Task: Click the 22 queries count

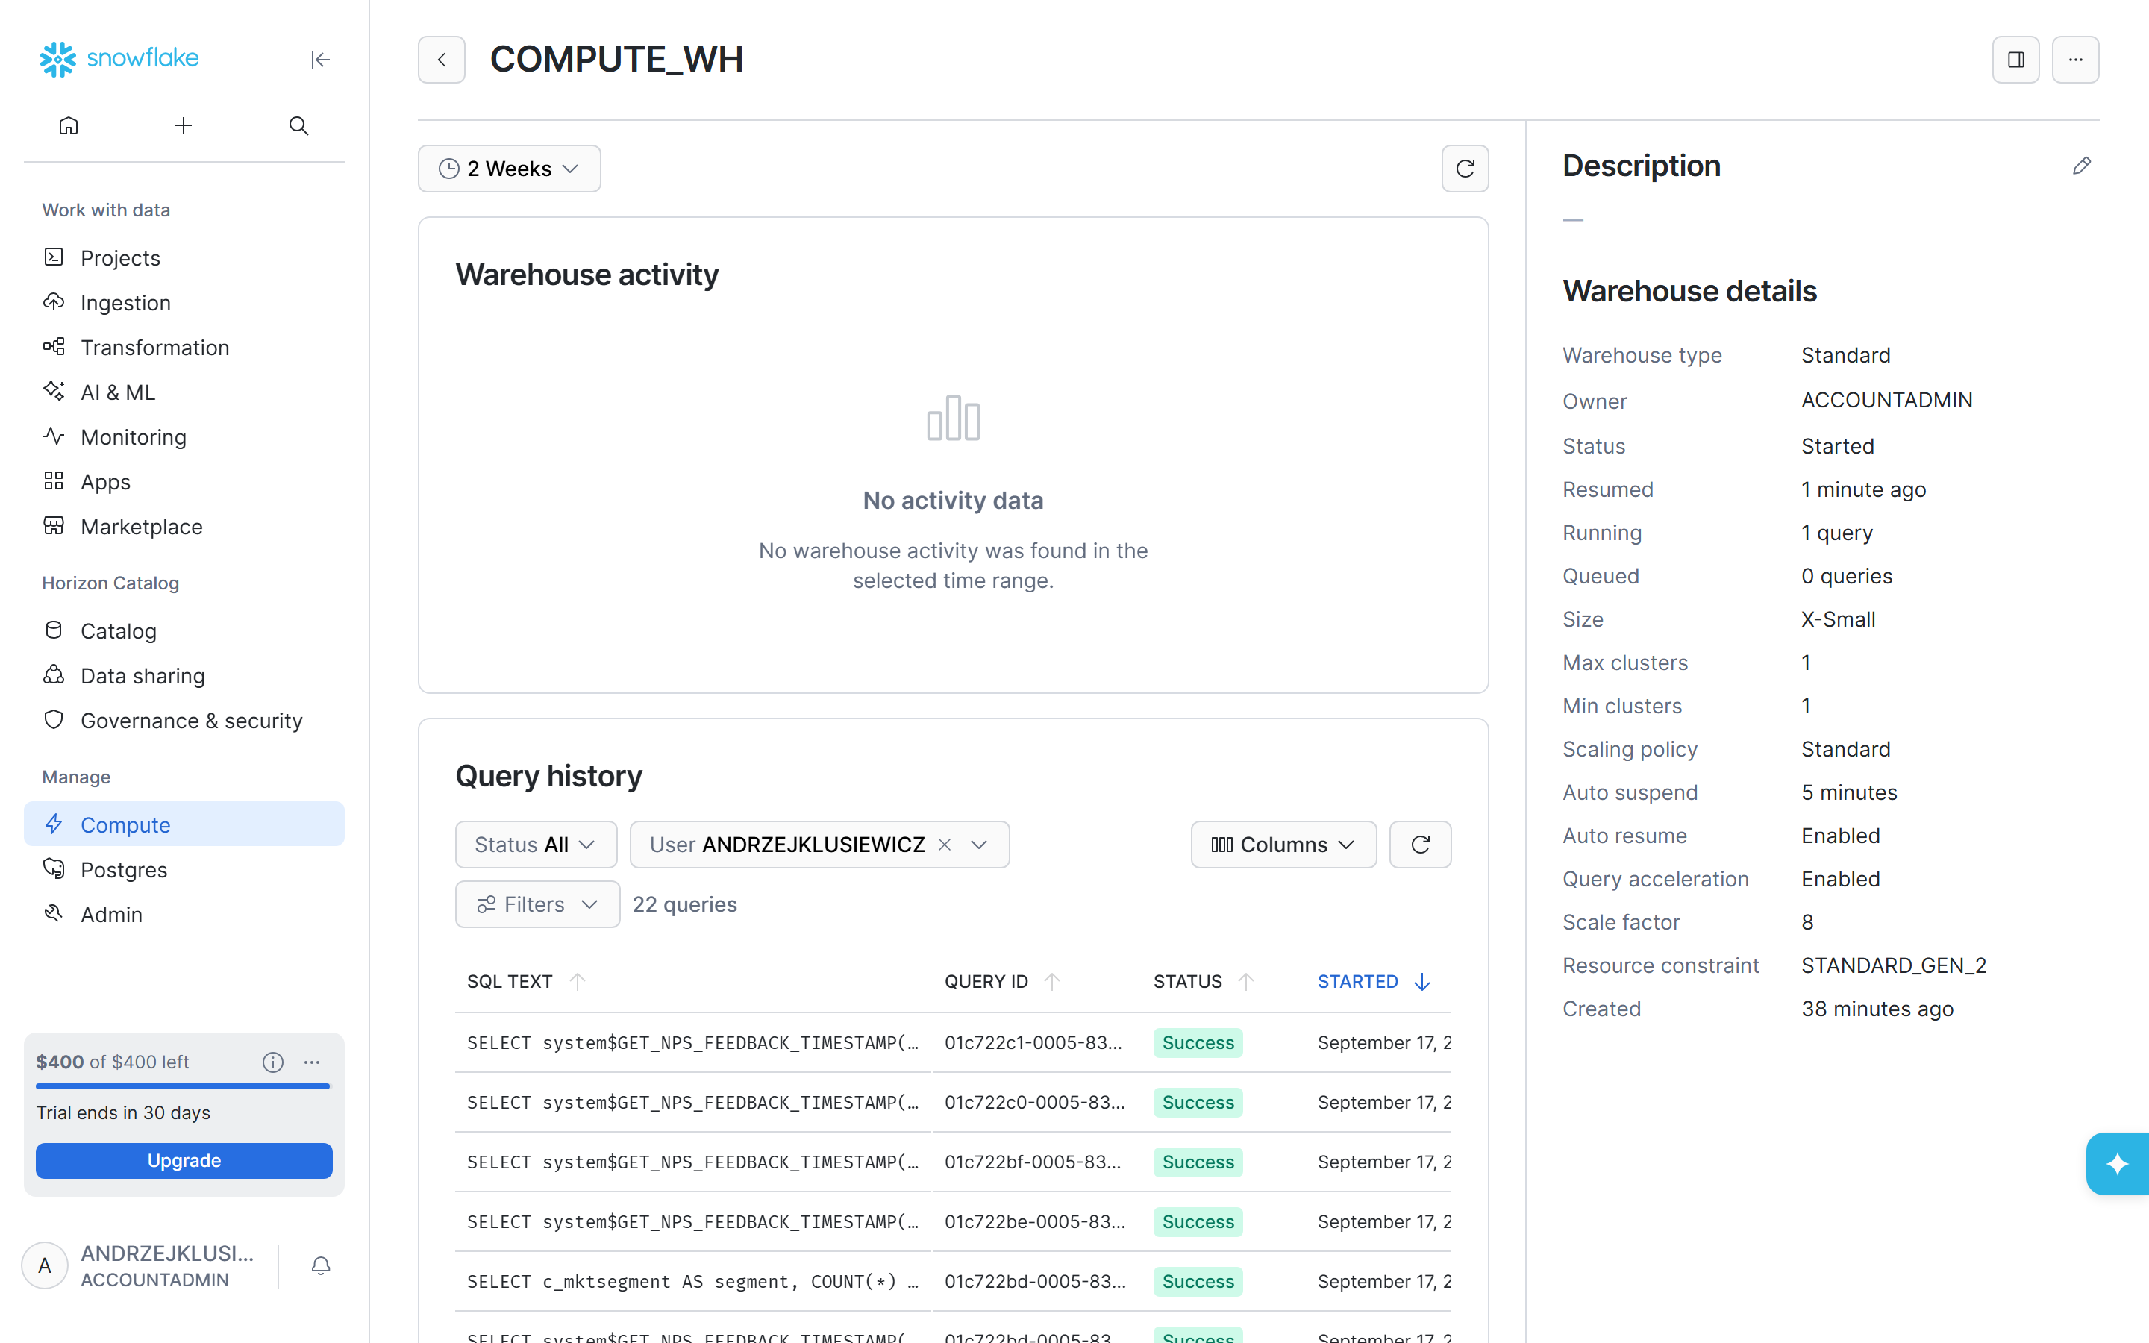Action: point(685,904)
